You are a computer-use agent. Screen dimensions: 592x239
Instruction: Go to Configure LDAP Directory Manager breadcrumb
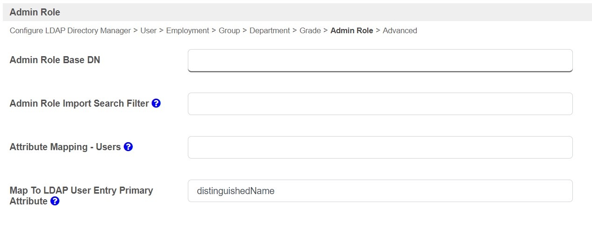pos(70,30)
